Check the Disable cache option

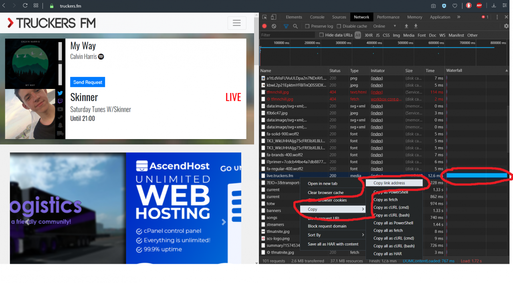[339, 26]
